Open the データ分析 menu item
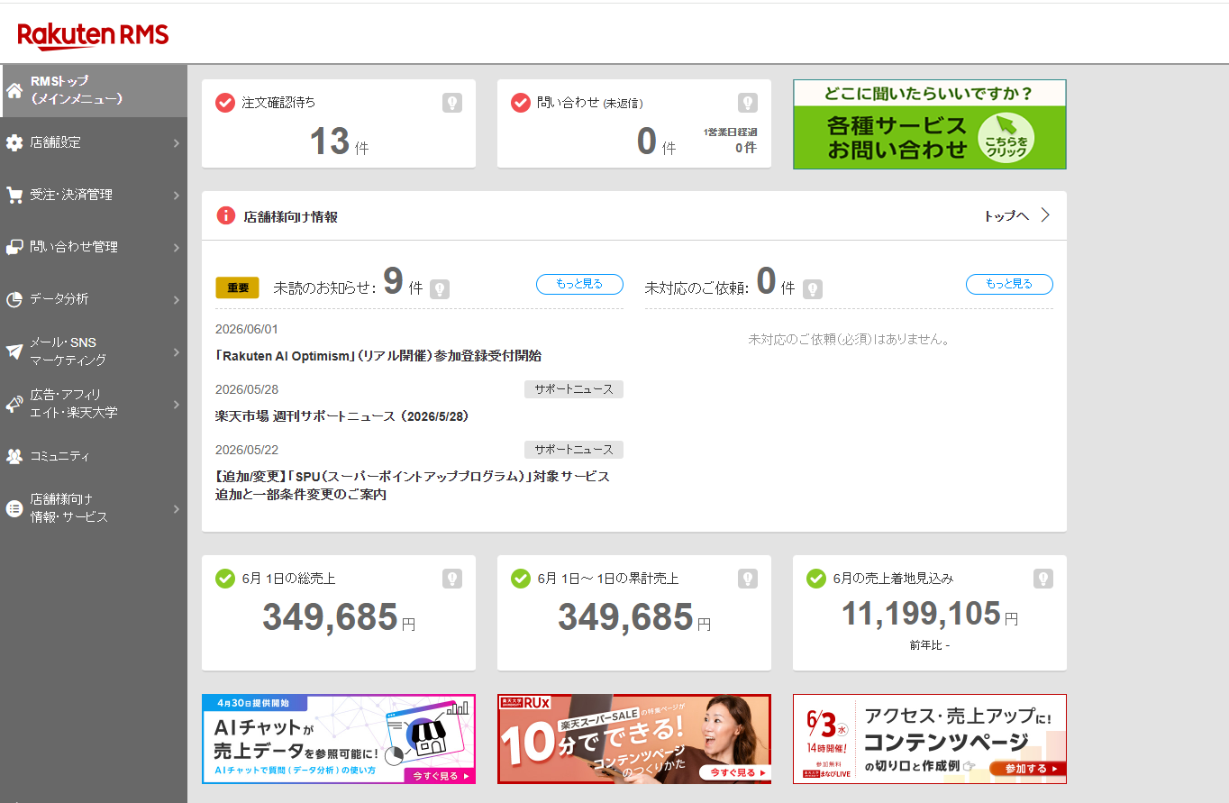The width and height of the screenshot is (1229, 803). (94, 299)
